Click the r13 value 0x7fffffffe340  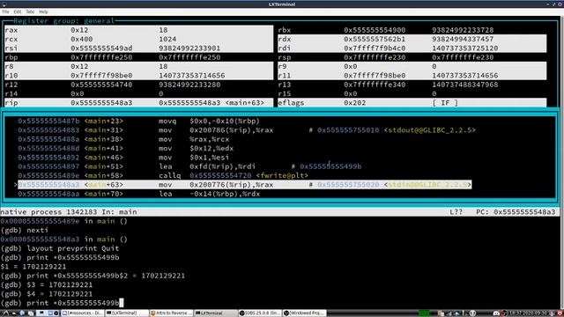(x=375, y=85)
